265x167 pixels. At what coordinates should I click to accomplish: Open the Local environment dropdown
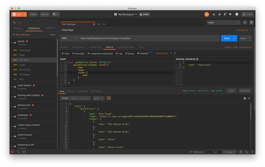point(223,23)
